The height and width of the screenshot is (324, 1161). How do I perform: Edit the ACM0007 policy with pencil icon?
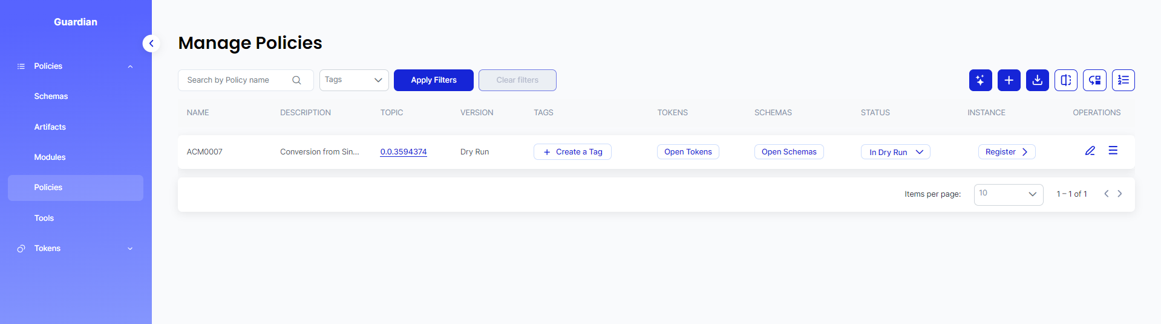pos(1090,151)
